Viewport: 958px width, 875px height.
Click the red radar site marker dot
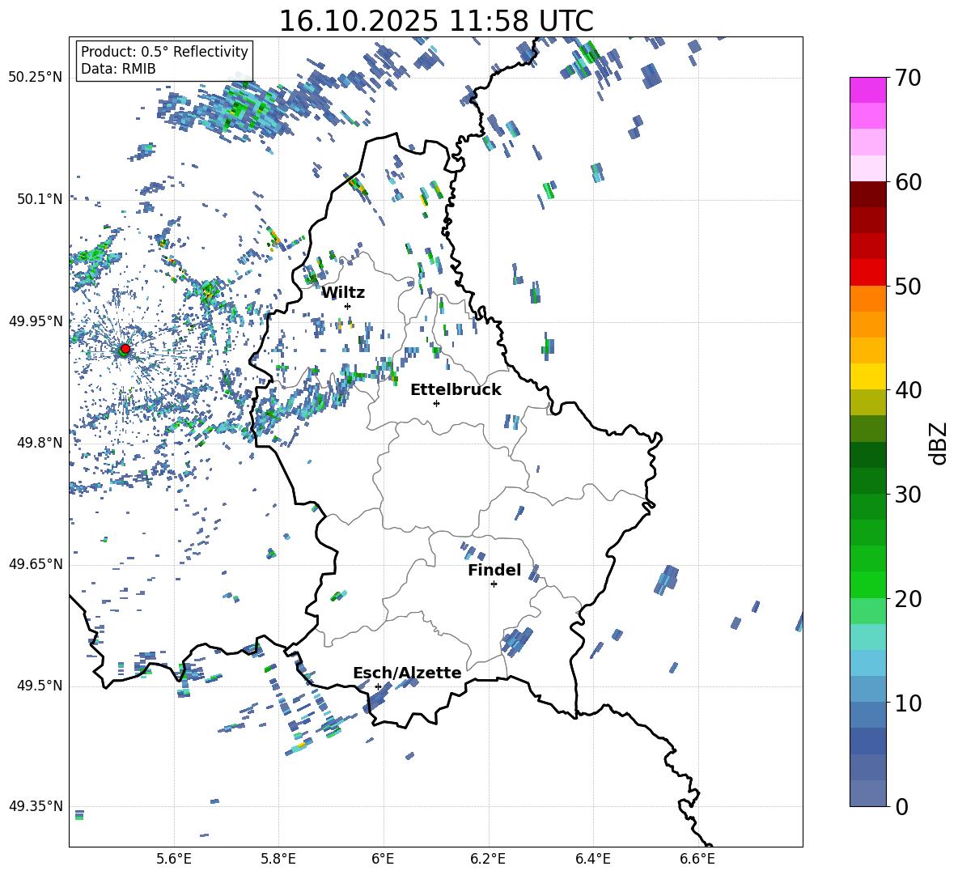[125, 348]
